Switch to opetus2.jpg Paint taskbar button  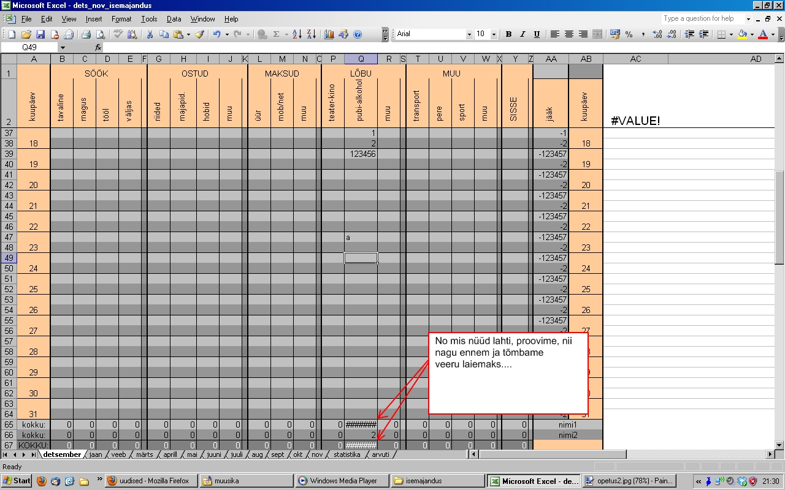click(x=629, y=481)
